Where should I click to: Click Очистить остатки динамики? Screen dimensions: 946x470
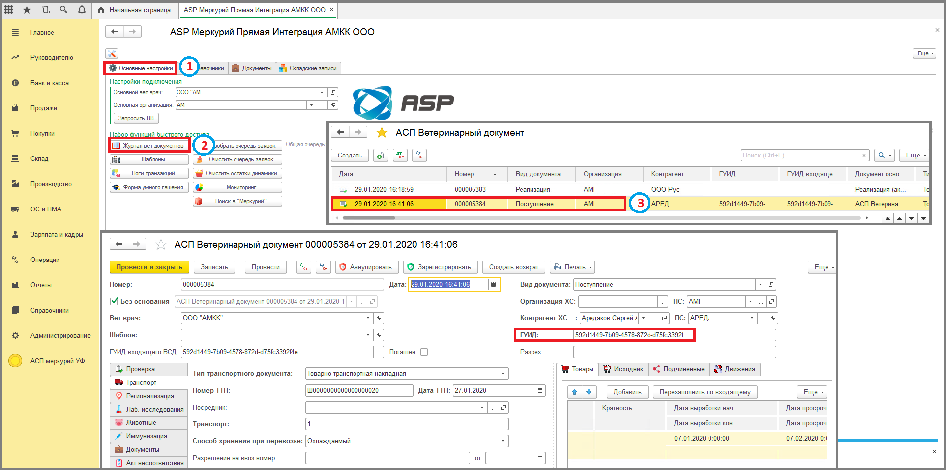point(237,173)
